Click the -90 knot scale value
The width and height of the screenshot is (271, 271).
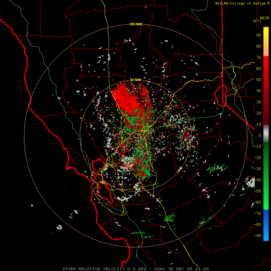257,236
